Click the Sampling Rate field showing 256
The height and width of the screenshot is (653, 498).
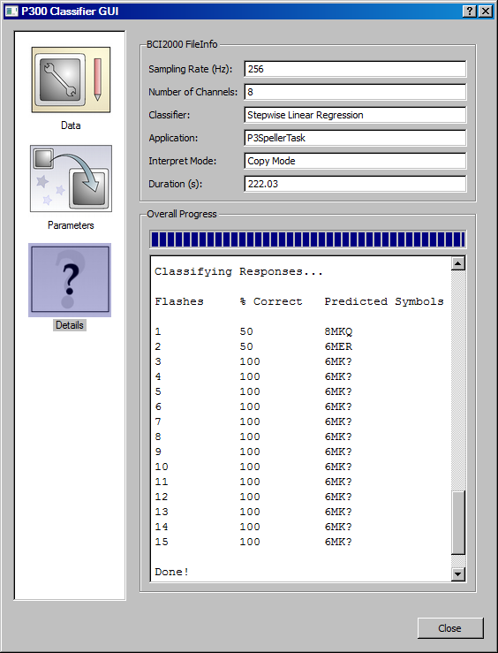click(355, 69)
